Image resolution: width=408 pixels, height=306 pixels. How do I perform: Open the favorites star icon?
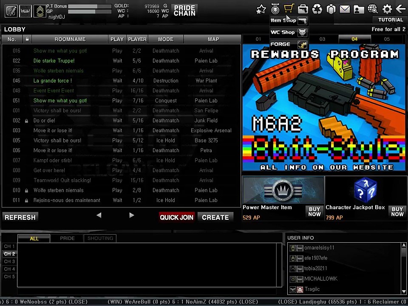pos(261,9)
